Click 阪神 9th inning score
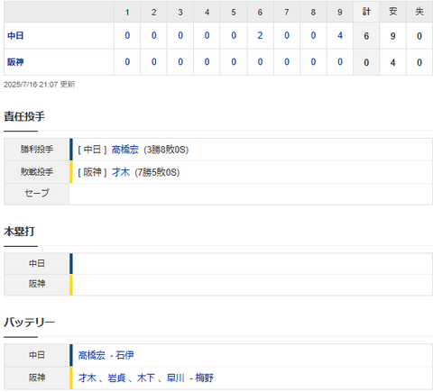 point(340,62)
